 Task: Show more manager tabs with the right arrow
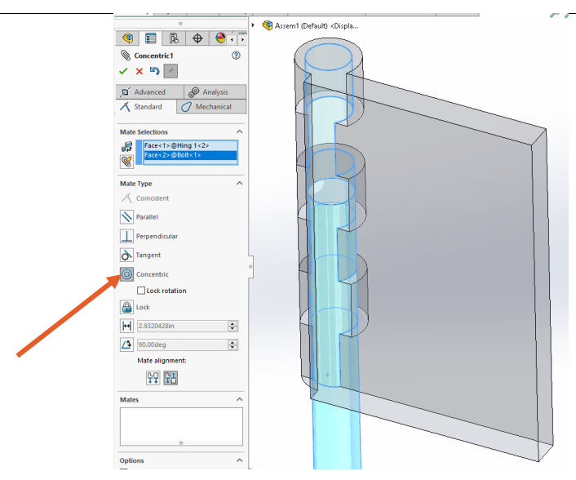242,39
